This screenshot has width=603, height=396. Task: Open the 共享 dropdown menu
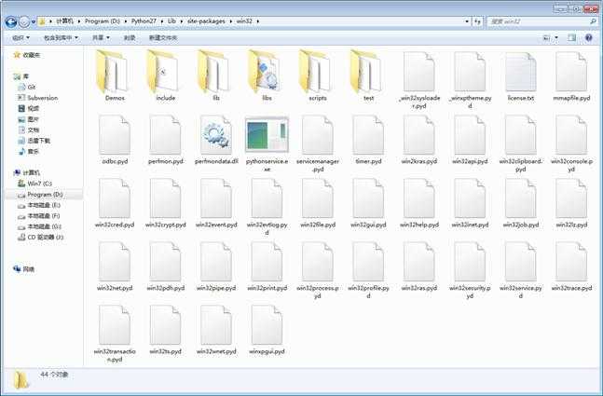pyautogui.click(x=101, y=37)
